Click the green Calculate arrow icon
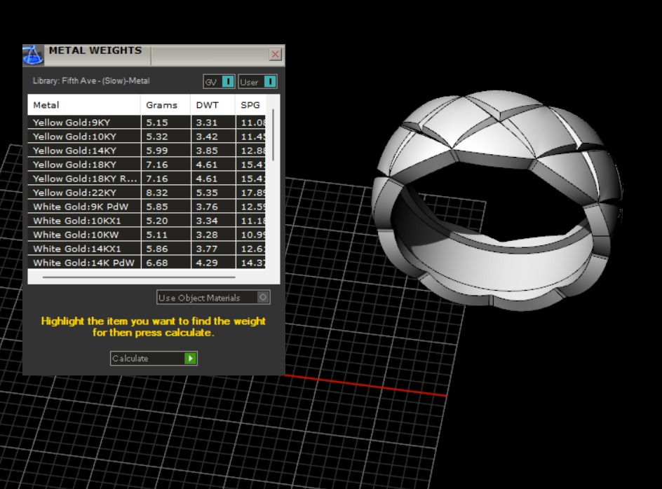 click(191, 358)
